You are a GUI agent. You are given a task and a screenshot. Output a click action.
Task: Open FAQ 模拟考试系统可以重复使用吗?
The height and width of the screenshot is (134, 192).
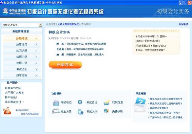click(166, 99)
